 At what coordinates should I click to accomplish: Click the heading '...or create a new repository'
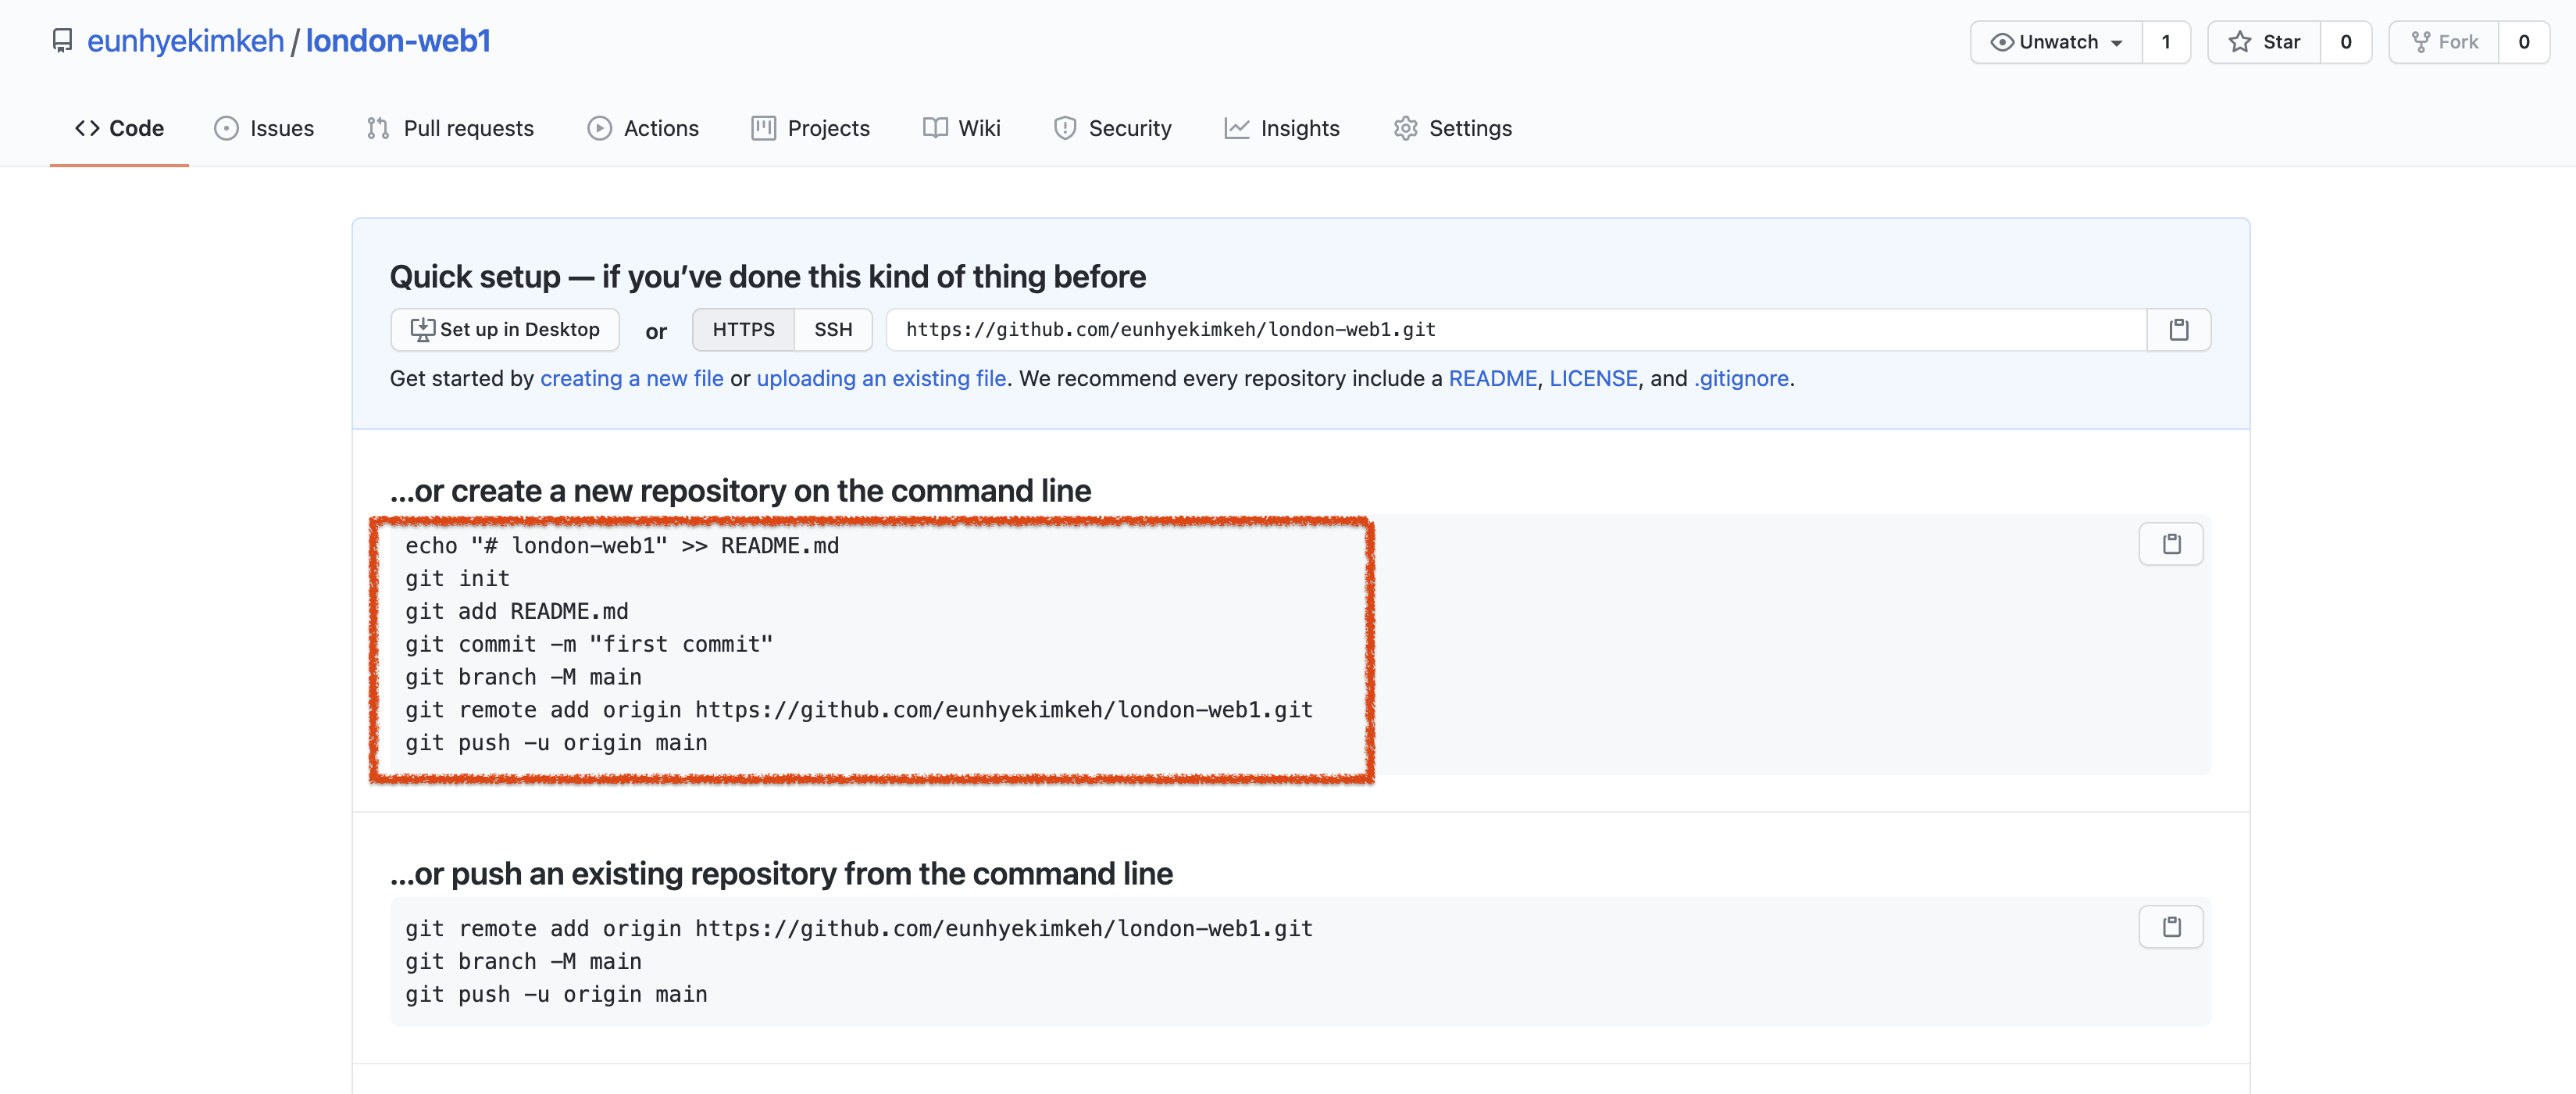point(740,491)
